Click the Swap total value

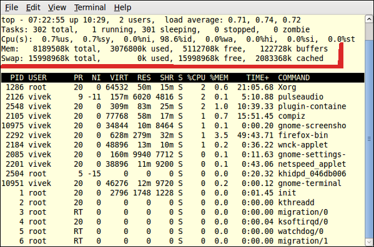pyautogui.click(x=49, y=58)
